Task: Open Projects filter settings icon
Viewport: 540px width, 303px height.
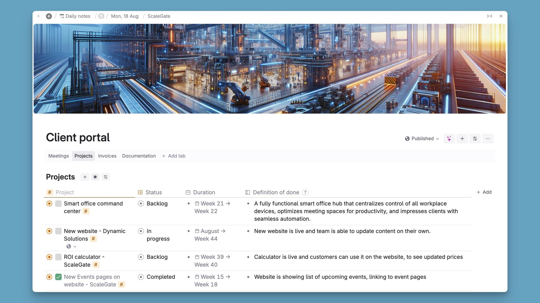Action: point(106,177)
